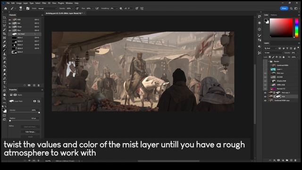Image resolution: width=302 pixels, height=170 pixels.
Task: Click the delete channel trash icon
Action: coord(39,85)
